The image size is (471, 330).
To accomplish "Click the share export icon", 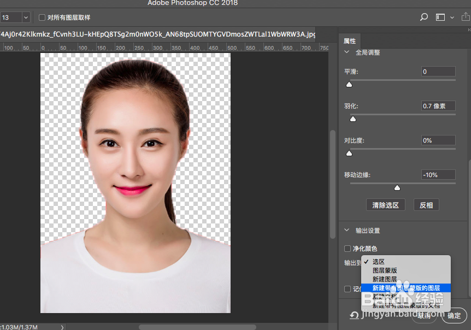I will pyautogui.click(x=466, y=17).
